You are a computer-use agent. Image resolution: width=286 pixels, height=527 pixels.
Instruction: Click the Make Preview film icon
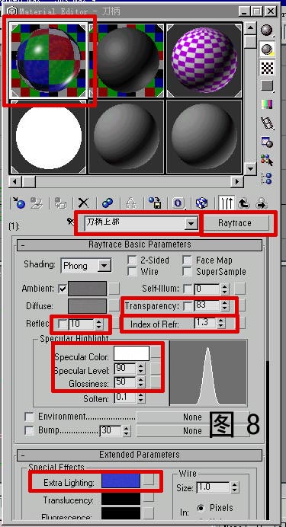[x=267, y=123]
